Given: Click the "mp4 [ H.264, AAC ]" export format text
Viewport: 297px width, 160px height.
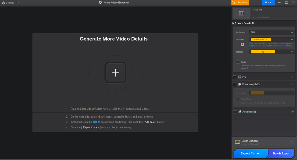Looking at the screenshot, I should coord(251,144).
